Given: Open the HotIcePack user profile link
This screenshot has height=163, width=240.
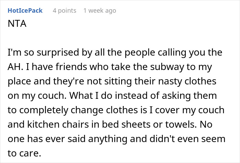Looking at the screenshot, I should 25,11.
